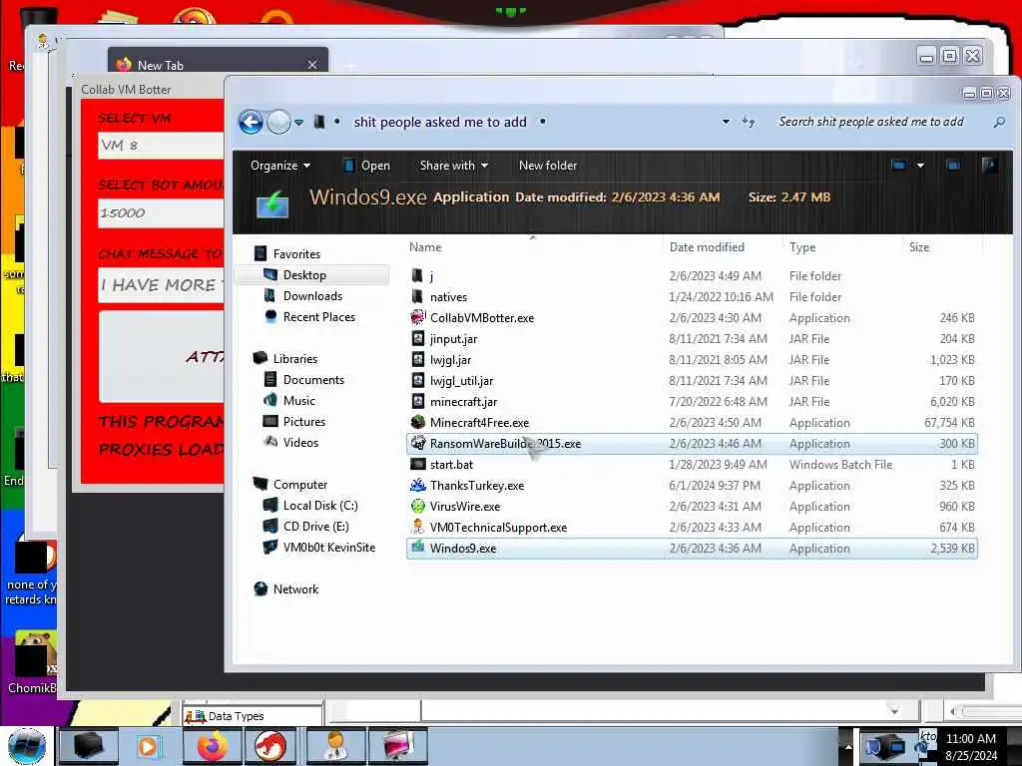Select Downloads in Favorites
The image size is (1022, 766).
312,295
